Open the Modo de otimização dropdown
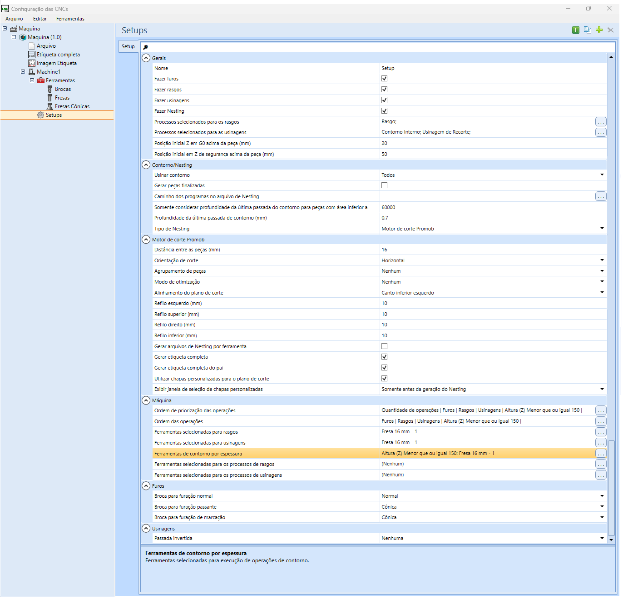 [x=602, y=281]
